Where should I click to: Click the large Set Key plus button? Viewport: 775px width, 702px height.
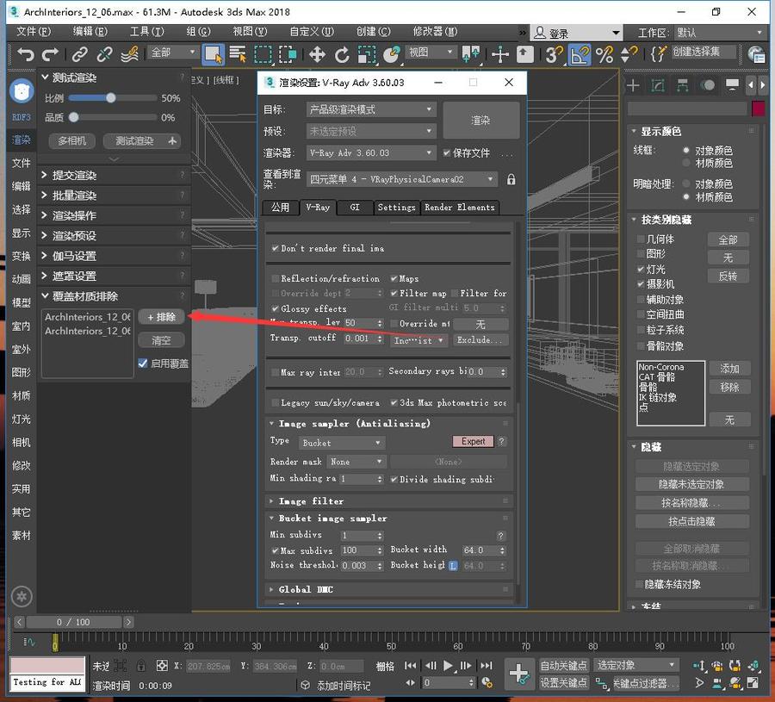click(519, 674)
